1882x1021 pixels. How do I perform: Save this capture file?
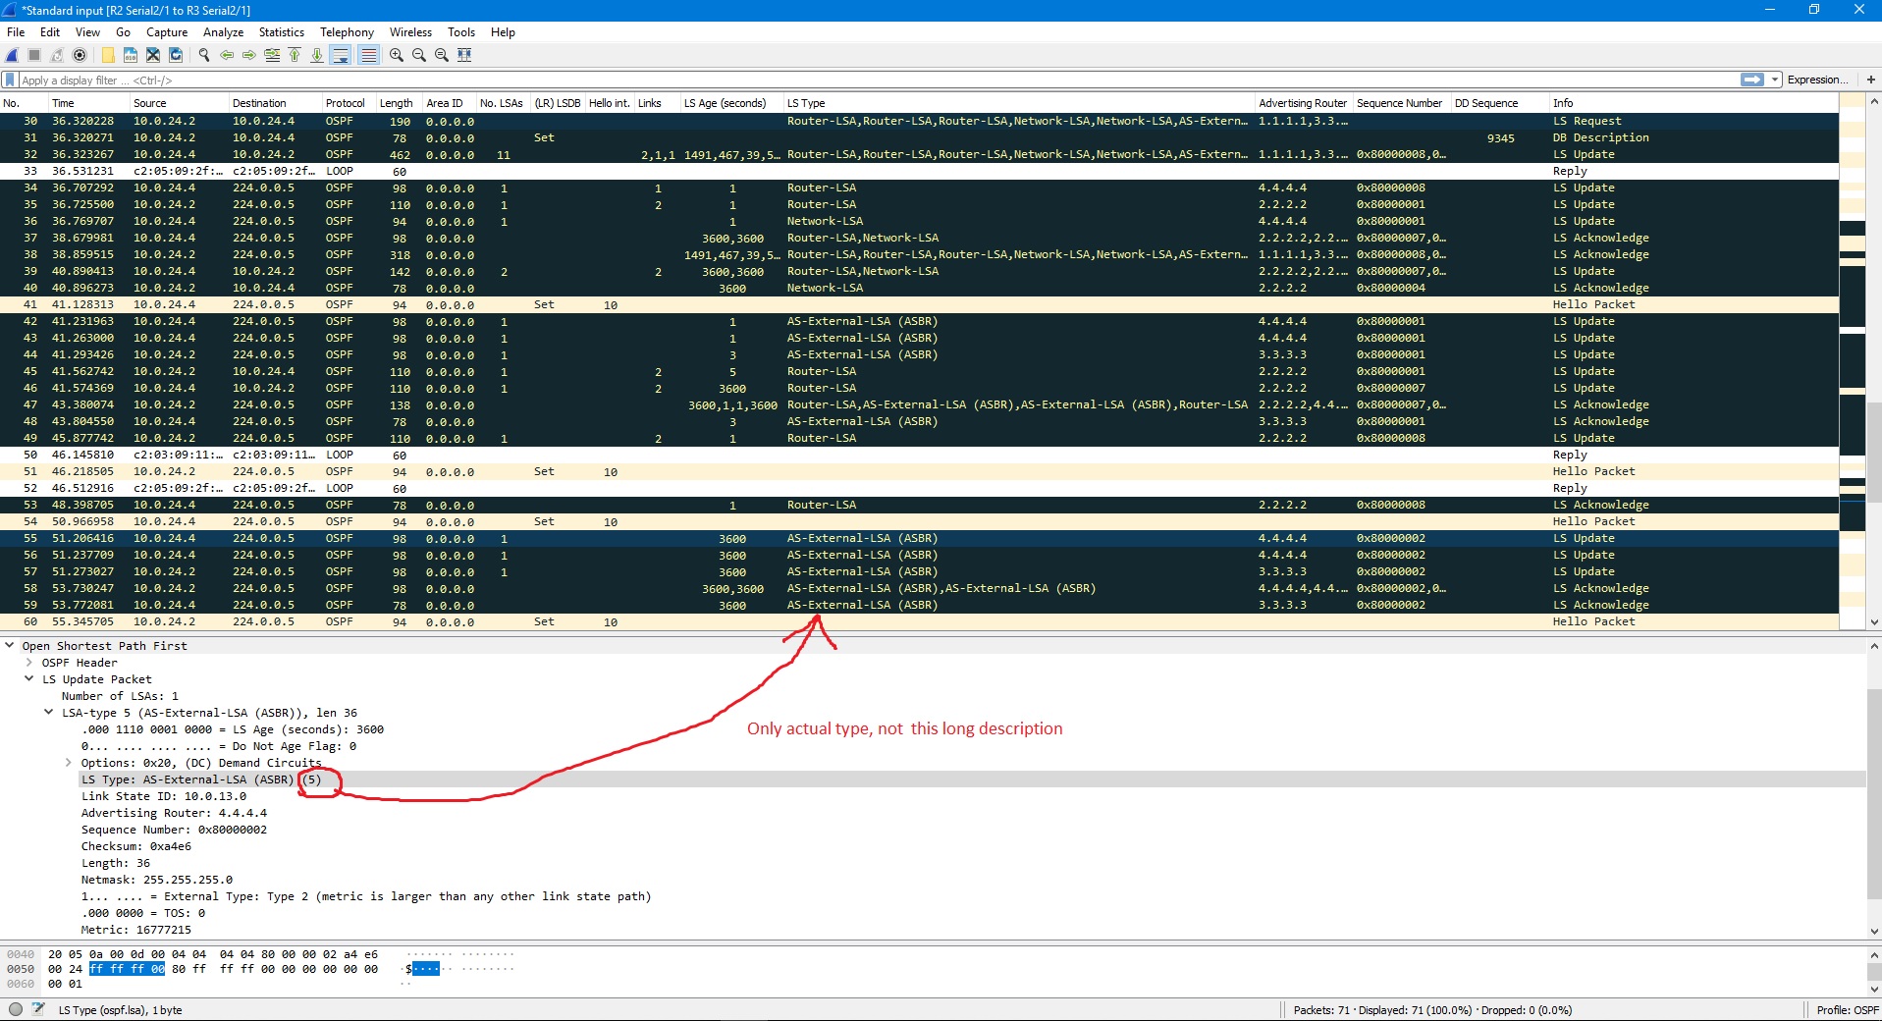131,55
